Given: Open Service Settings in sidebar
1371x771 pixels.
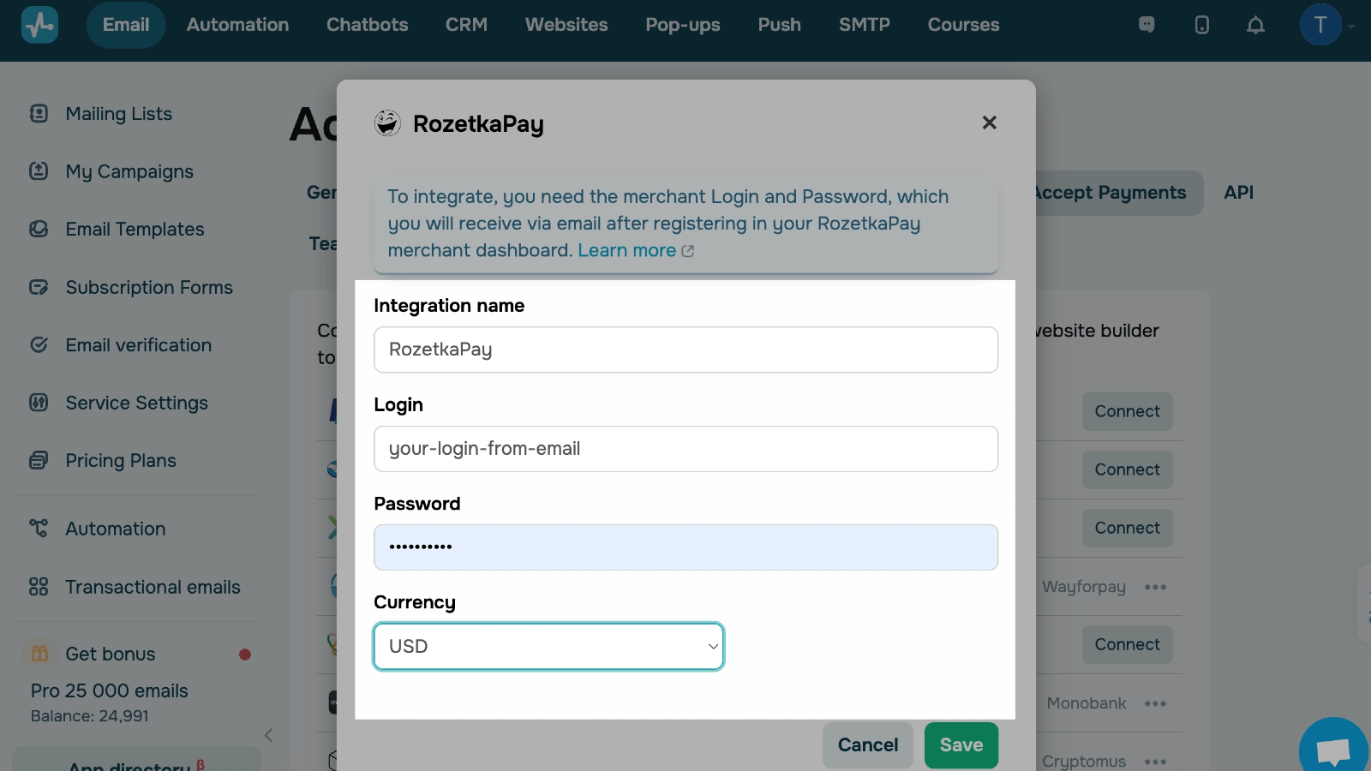Looking at the screenshot, I should (x=137, y=403).
